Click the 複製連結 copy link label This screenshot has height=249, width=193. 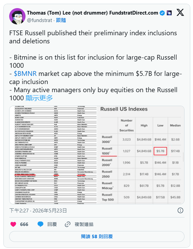tap(84, 224)
